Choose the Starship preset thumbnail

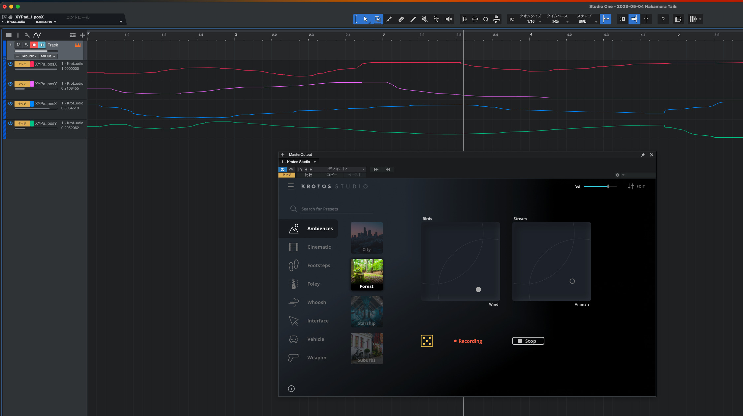click(367, 312)
